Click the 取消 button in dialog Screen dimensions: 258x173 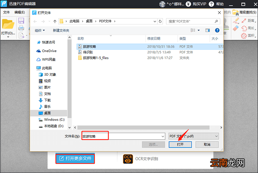207,145
